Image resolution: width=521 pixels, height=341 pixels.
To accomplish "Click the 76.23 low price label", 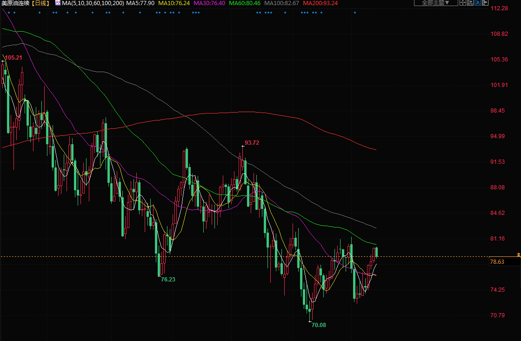I will pos(168,280).
